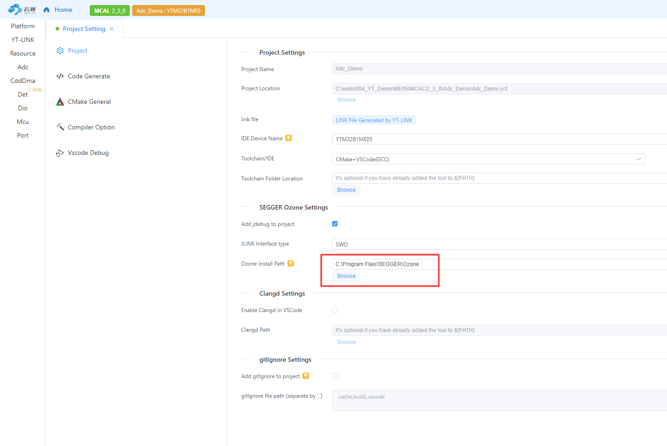This screenshot has width=667, height=446.
Task: Click Compiler Option hammer icon
Action: (x=60, y=127)
